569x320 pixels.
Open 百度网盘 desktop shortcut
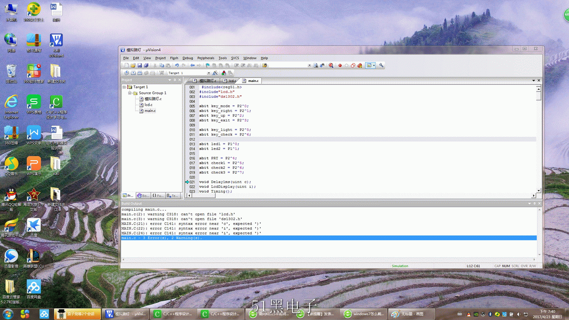(x=33, y=290)
